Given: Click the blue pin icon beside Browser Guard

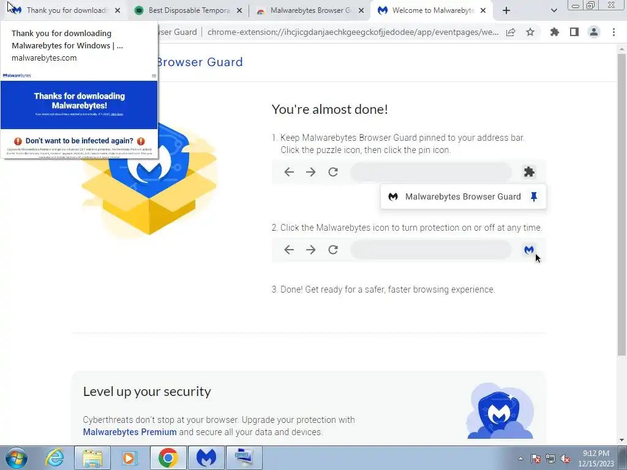Looking at the screenshot, I should [x=534, y=196].
